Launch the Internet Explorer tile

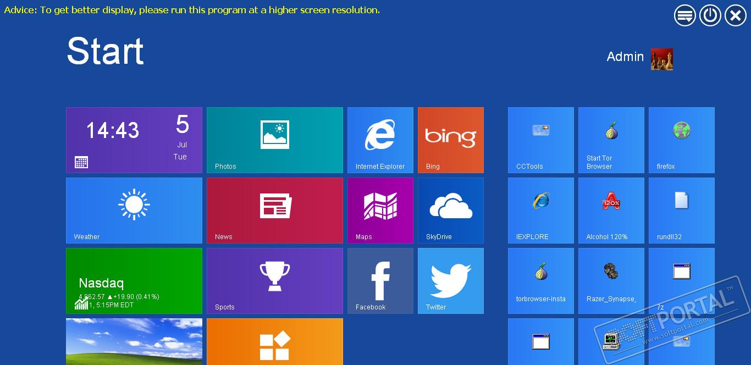pyautogui.click(x=380, y=140)
